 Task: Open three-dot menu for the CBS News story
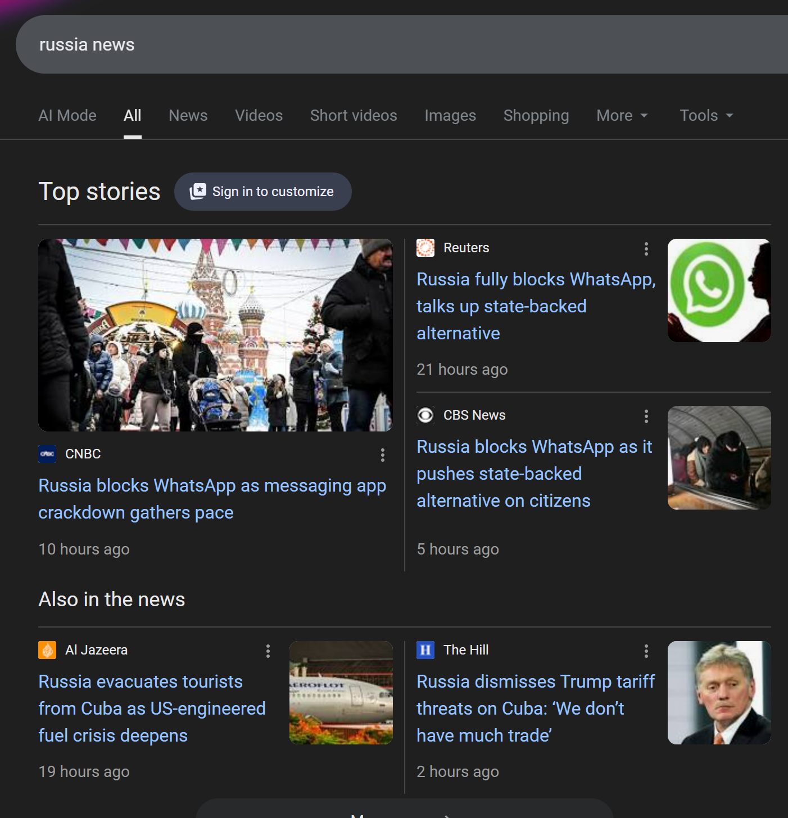tap(646, 416)
